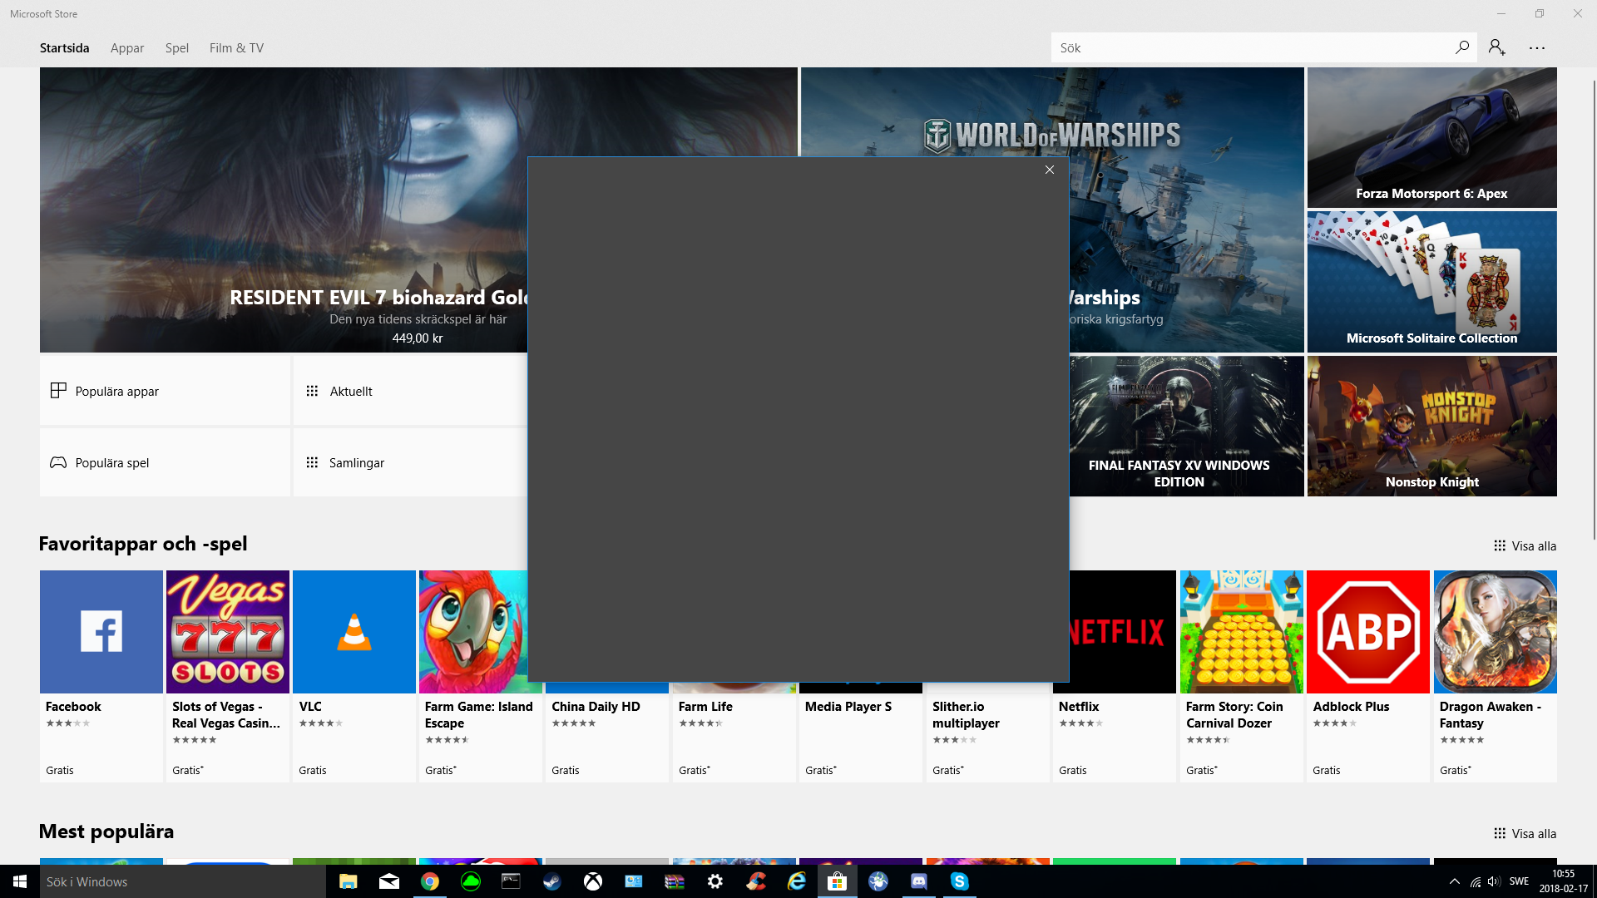Show all Favoritappar och -spel
The width and height of the screenshot is (1597, 898).
coord(1525,546)
